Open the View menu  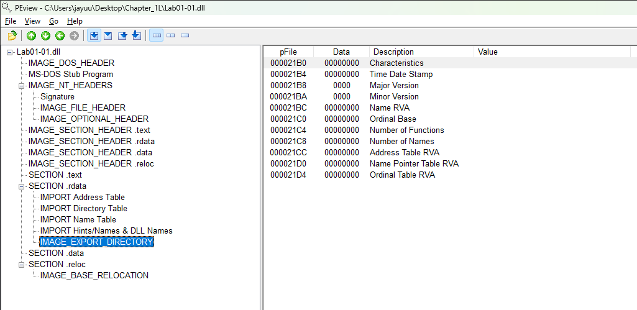click(x=32, y=21)
